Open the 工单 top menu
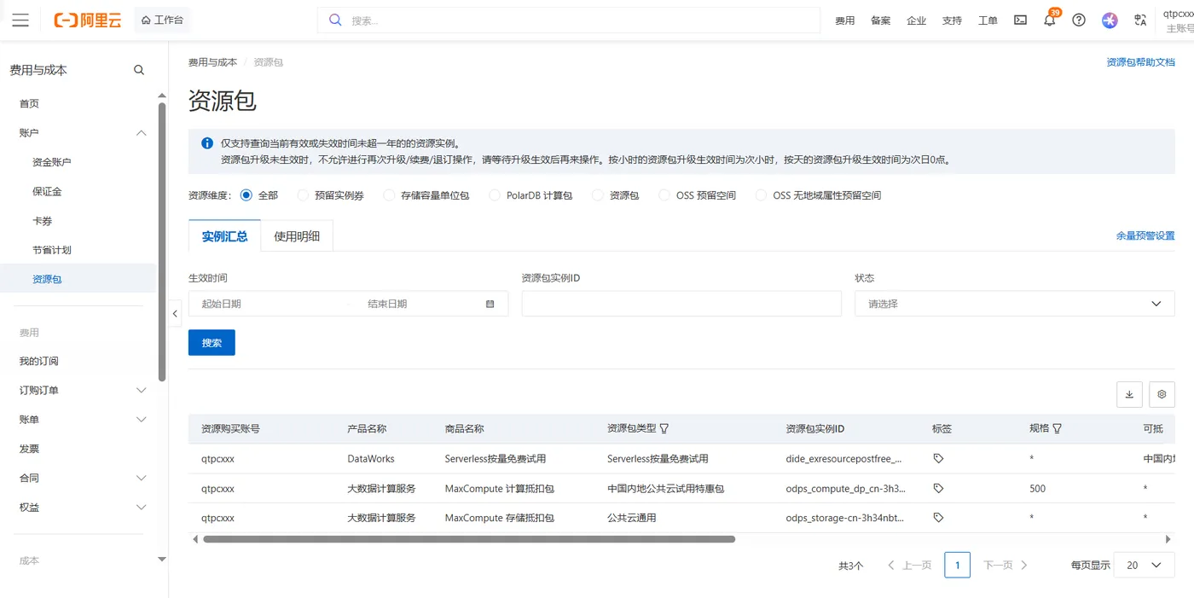 988,20
